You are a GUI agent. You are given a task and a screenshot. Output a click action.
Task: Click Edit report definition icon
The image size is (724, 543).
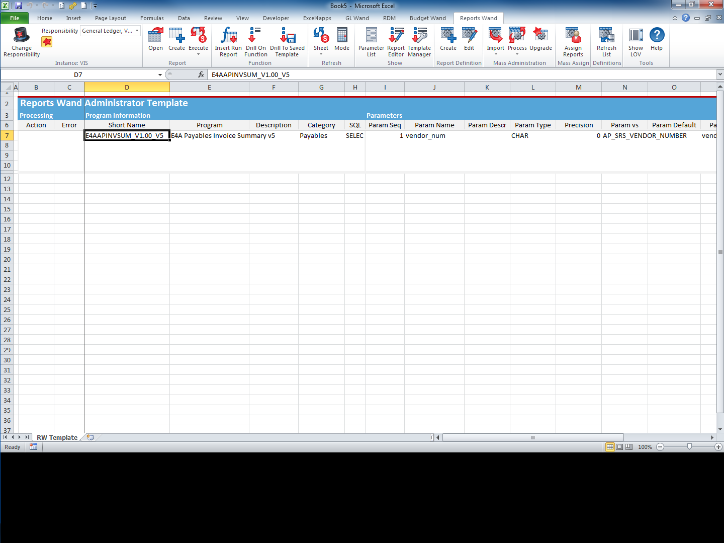coord(469,35)
